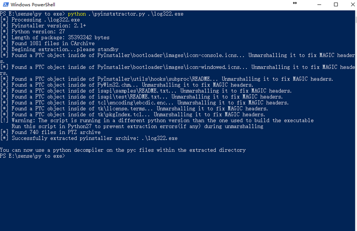Click the Found 740 files in PYZ line
357x231 pixels.
(50, 132)
